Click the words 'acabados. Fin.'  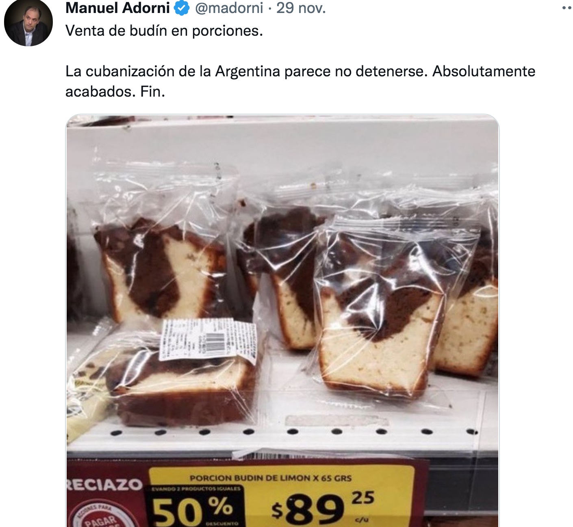(115, 92)
